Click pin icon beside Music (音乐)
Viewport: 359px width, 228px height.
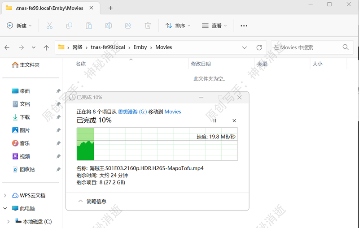click(58, 143)
